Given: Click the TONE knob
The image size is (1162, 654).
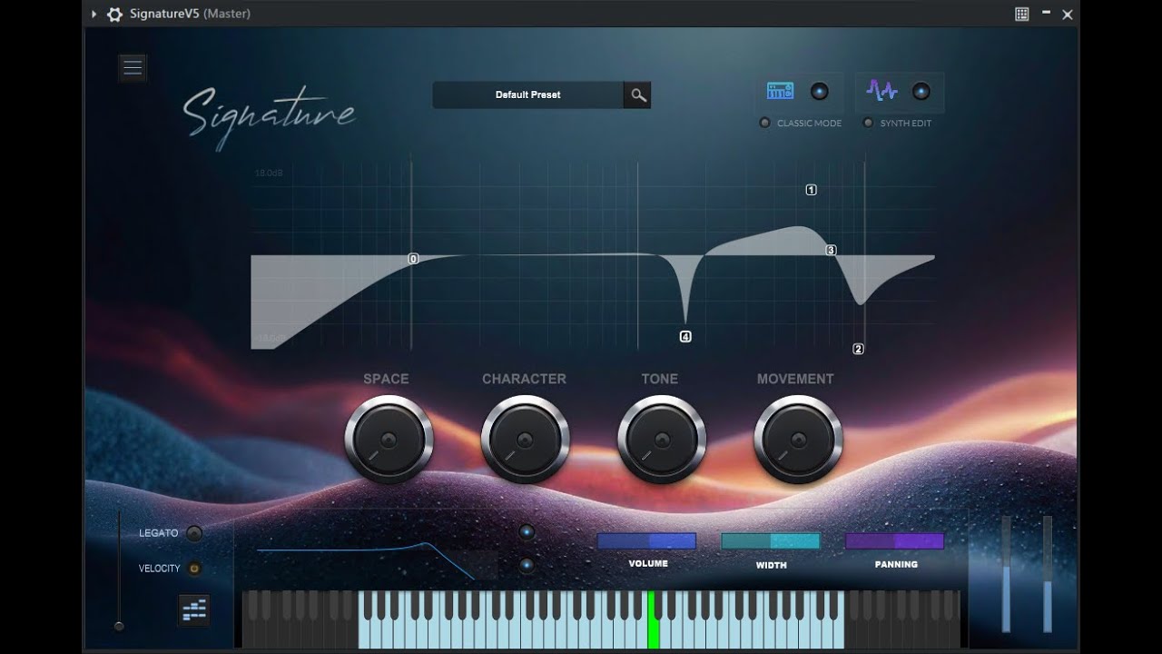Looking at the screenshot, I should point(662,440).
